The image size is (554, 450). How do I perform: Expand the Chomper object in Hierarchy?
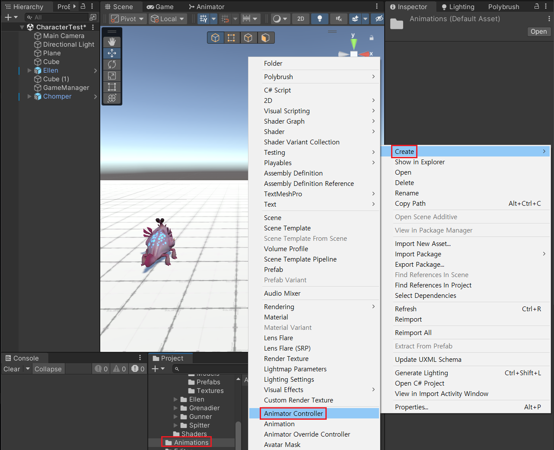(x=29, y=96)
